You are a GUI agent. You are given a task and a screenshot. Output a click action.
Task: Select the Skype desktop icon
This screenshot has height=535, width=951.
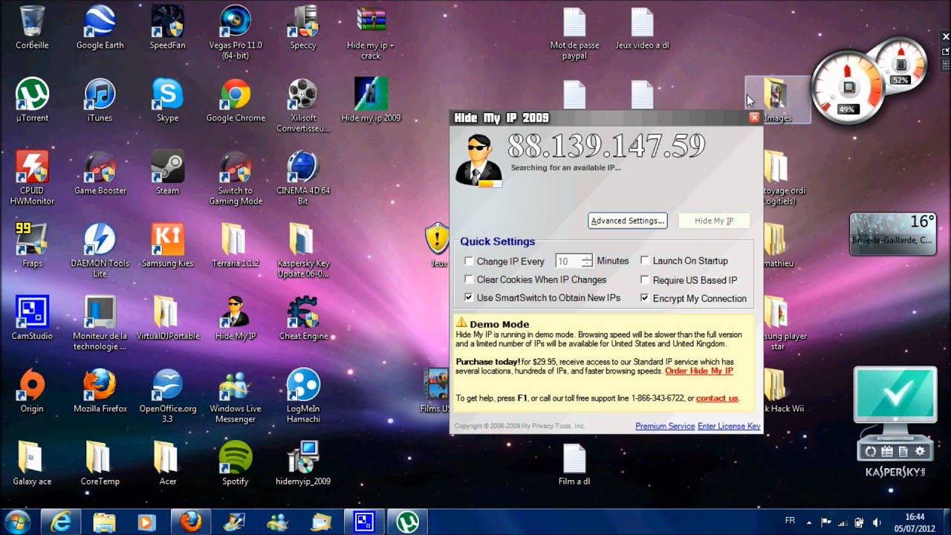click(168, 100)
